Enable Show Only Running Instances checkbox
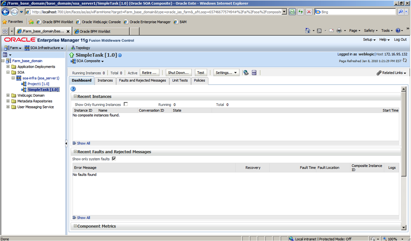411x241 pixels. pyautogui.click(x=126, y=104)
